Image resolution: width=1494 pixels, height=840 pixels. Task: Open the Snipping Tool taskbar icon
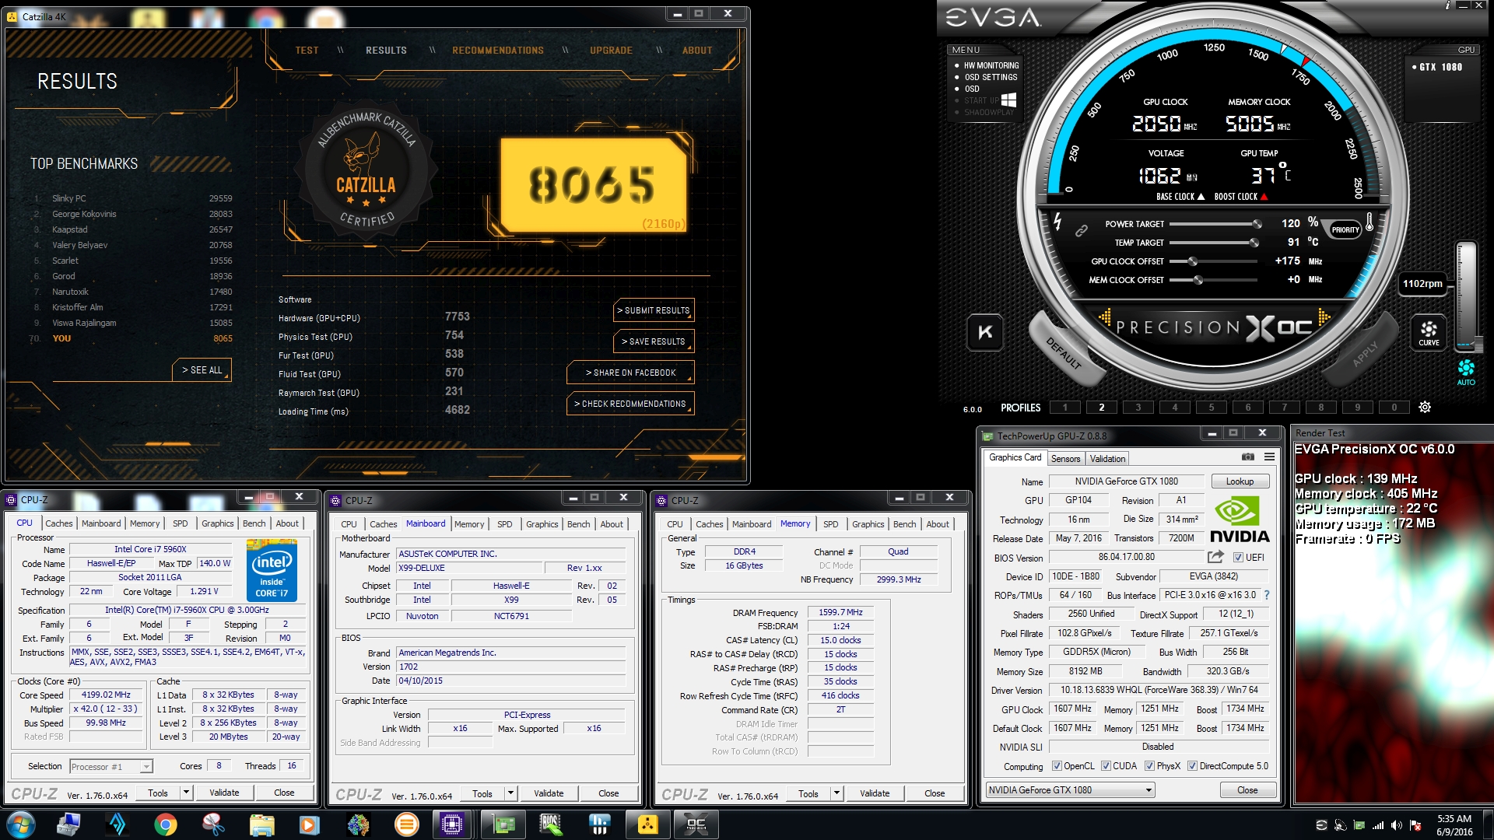click(213, 824)
